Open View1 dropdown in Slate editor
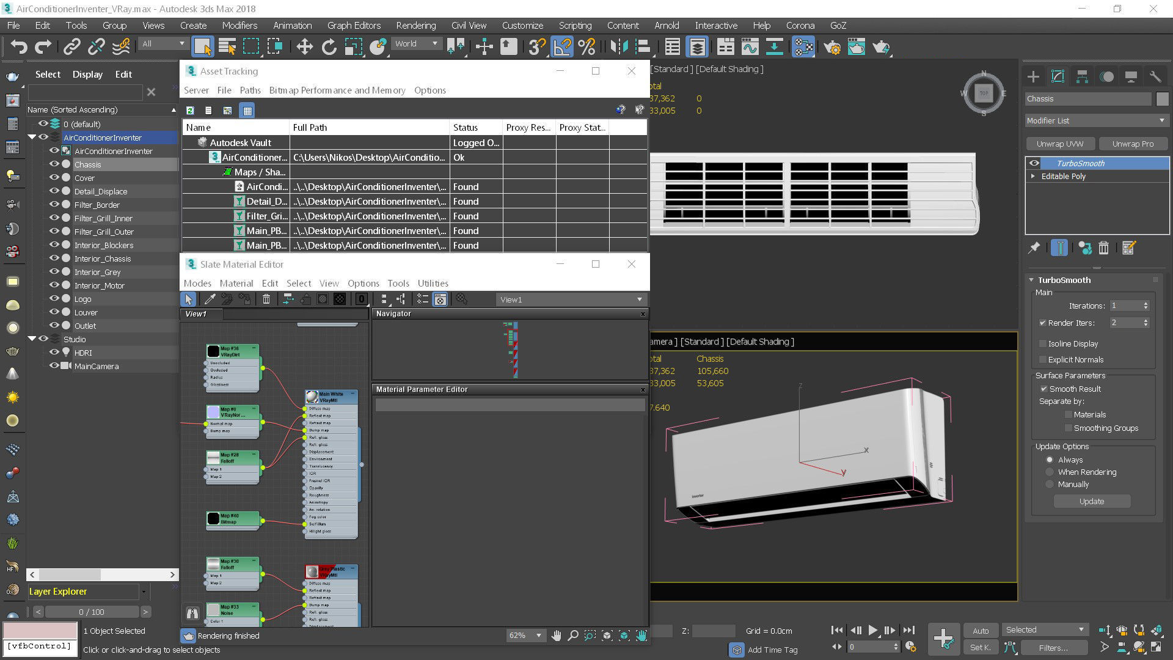The height and width of the screenshot is (660, 1173). (571, 299)
